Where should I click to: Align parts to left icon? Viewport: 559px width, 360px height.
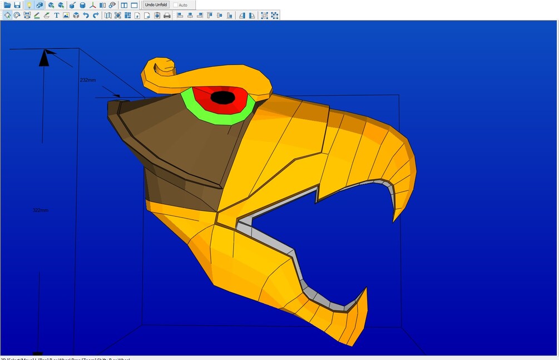click(180, 16)
